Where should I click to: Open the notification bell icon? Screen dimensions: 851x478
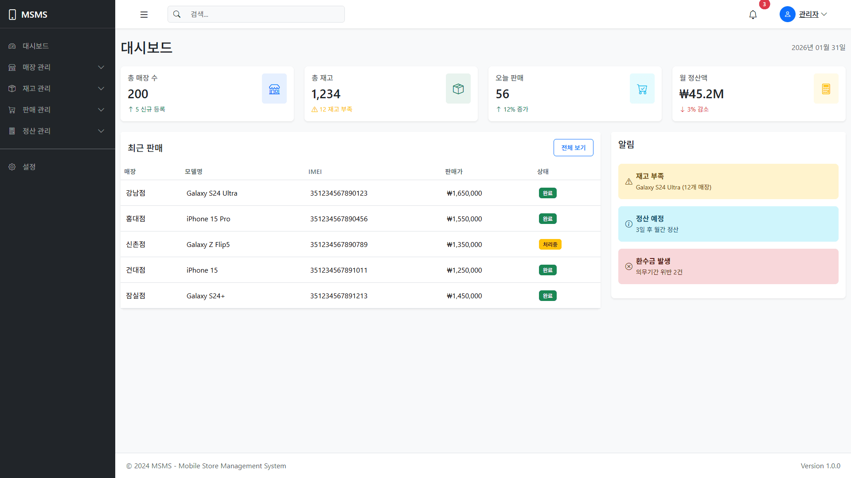753,15
